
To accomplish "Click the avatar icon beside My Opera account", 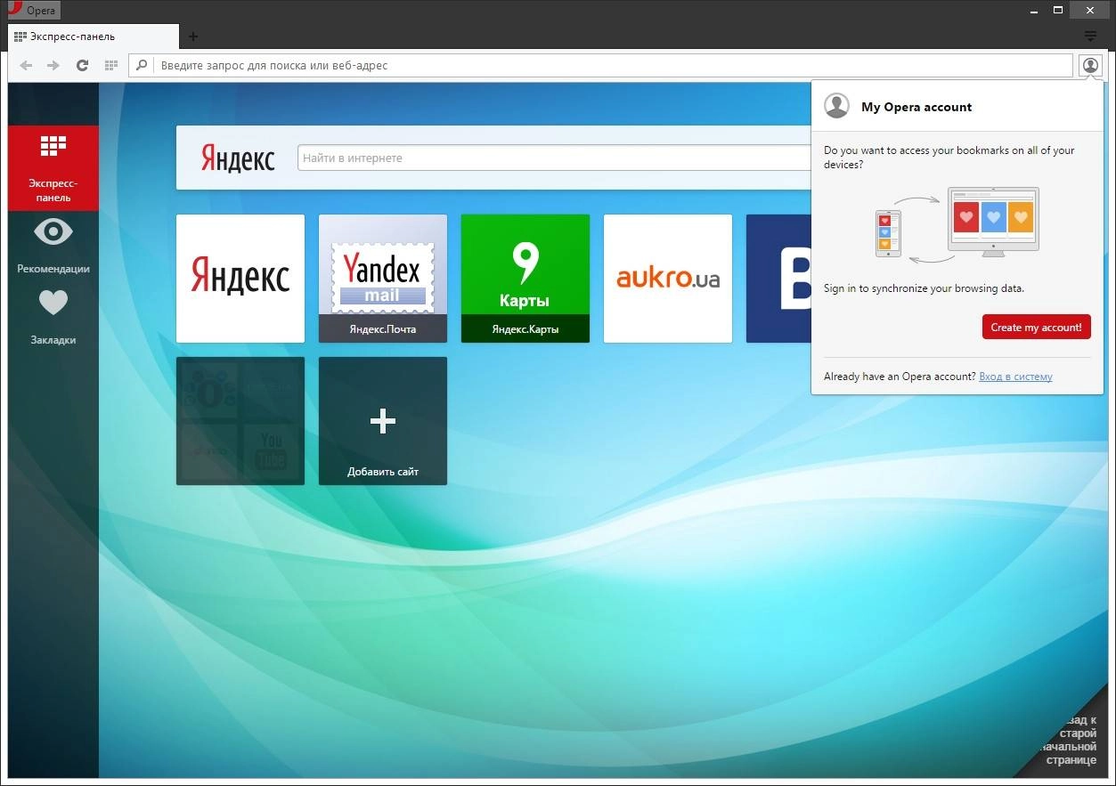I will pos(837,106).
